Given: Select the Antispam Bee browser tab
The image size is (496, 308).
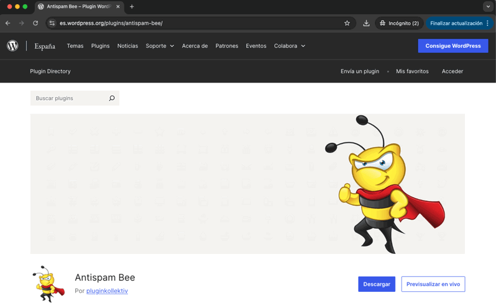Looking at the screenshot, I should tap(79, 7).
